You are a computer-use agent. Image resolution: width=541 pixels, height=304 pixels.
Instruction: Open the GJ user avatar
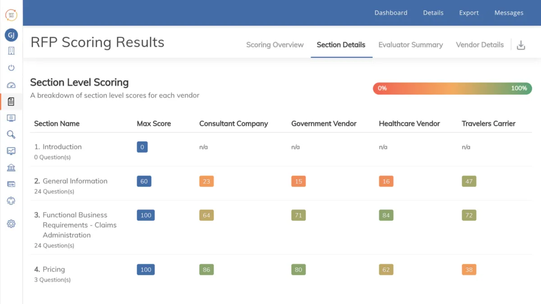pyautogui.click(x=11, y=35)
